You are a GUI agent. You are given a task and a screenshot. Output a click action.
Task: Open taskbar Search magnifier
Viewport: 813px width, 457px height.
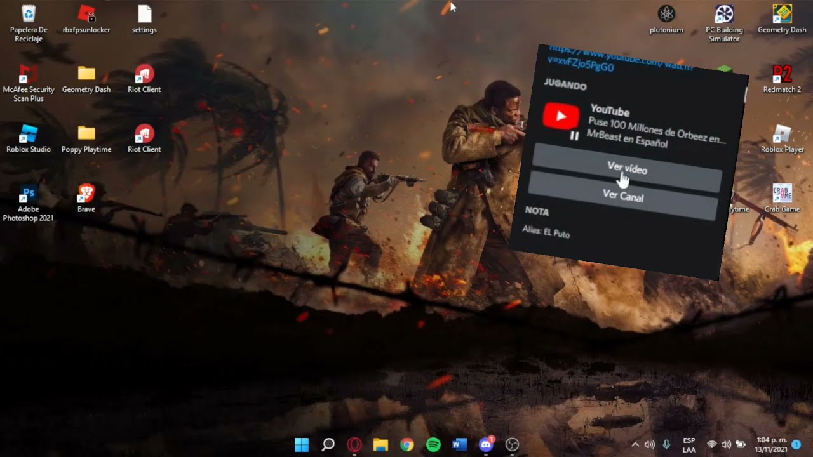tap(328, 444)
